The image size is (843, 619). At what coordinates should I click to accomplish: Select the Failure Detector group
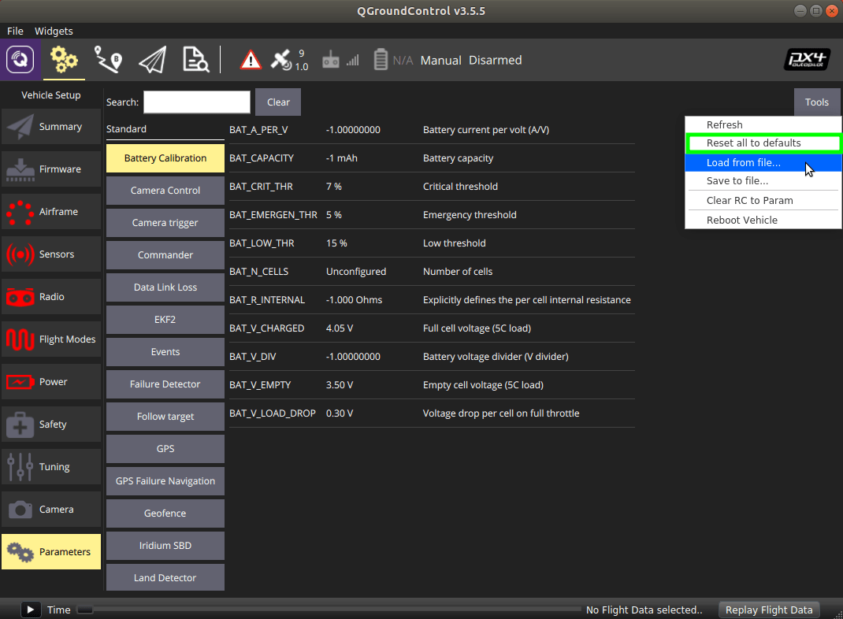(x=165, y=384)
